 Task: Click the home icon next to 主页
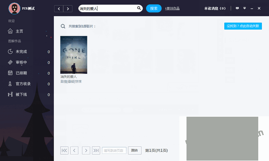(x=10, y=31)
